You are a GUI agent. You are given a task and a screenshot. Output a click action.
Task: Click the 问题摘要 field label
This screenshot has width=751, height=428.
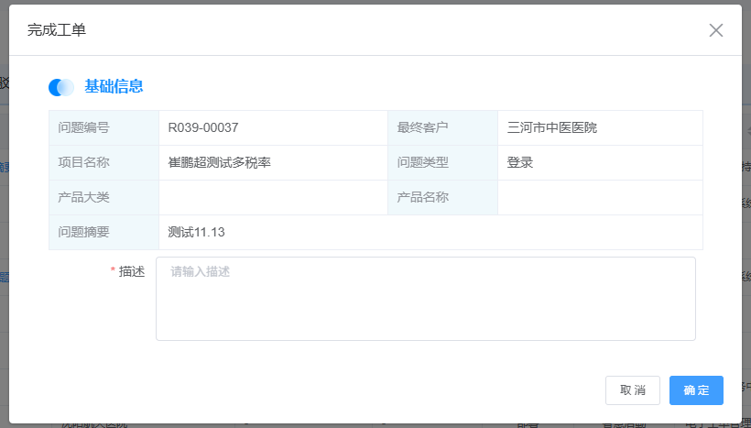point(83,233)
